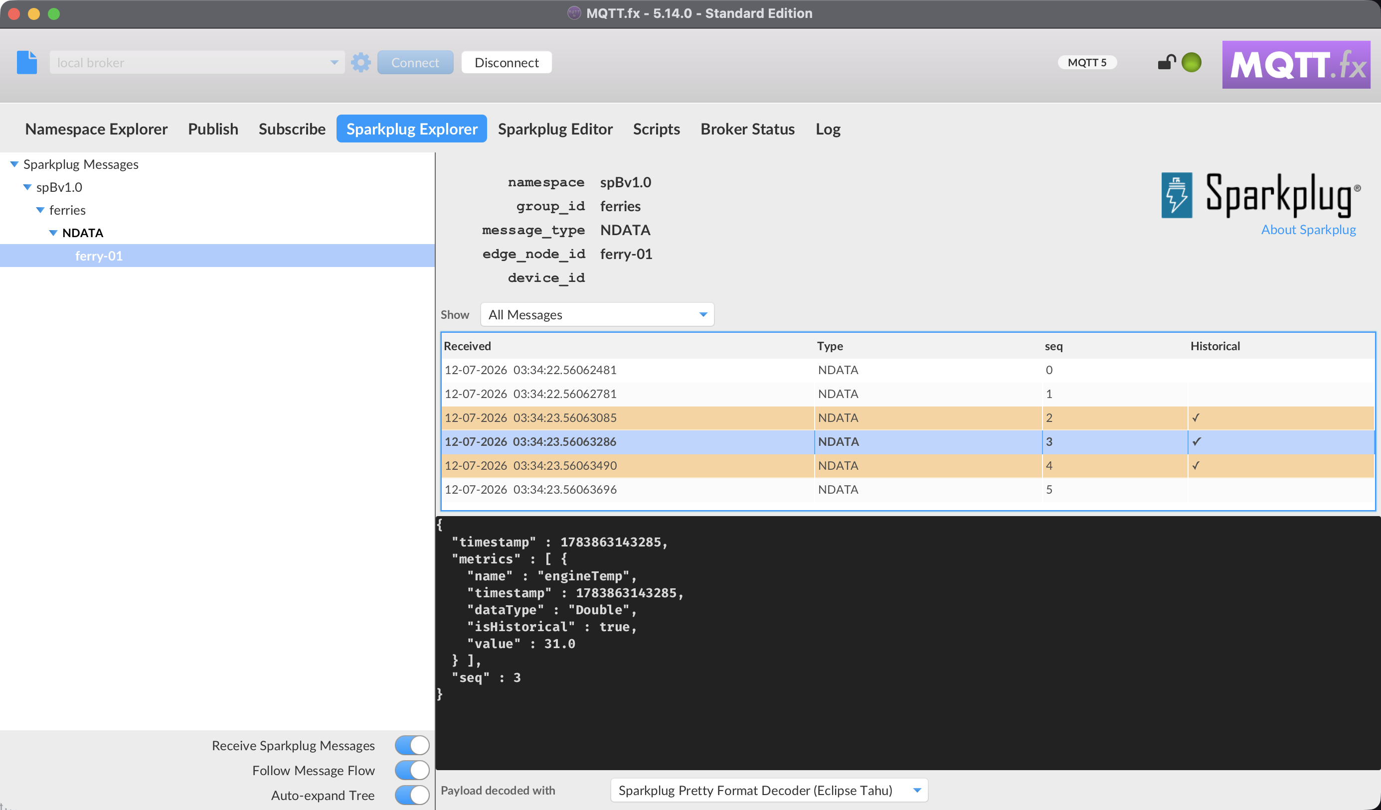
Task: Click the namespace value spBv1.0
Action: pyautogui.click(x=625, y=182)
